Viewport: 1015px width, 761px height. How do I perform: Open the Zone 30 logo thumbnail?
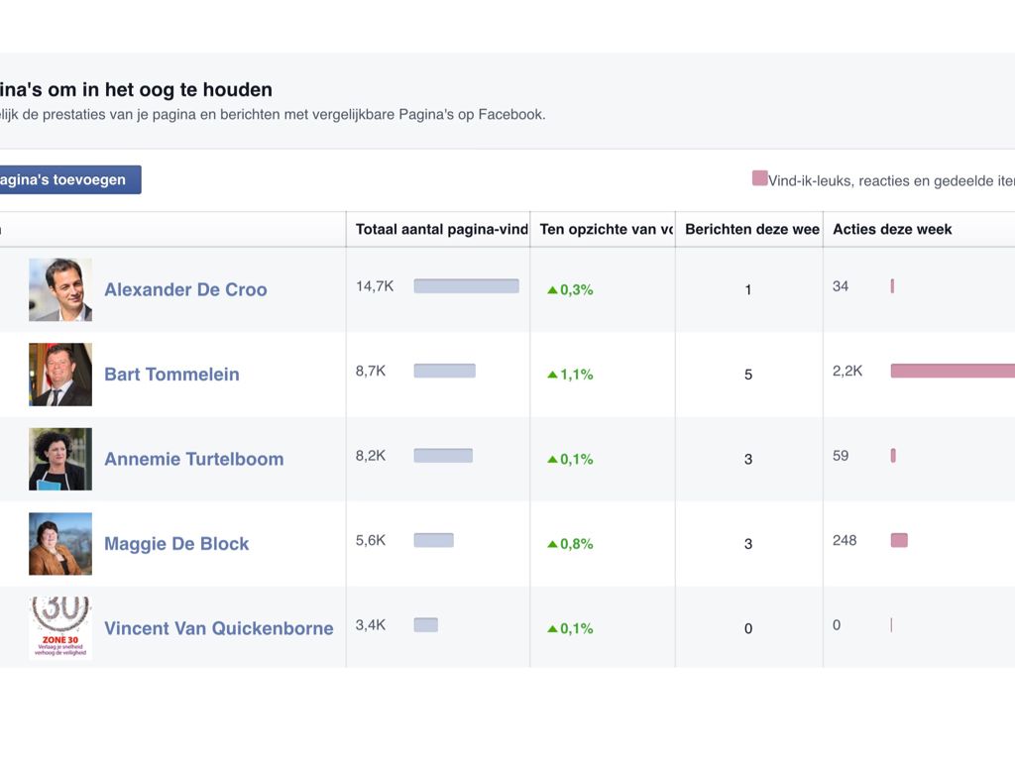(60, 628)
